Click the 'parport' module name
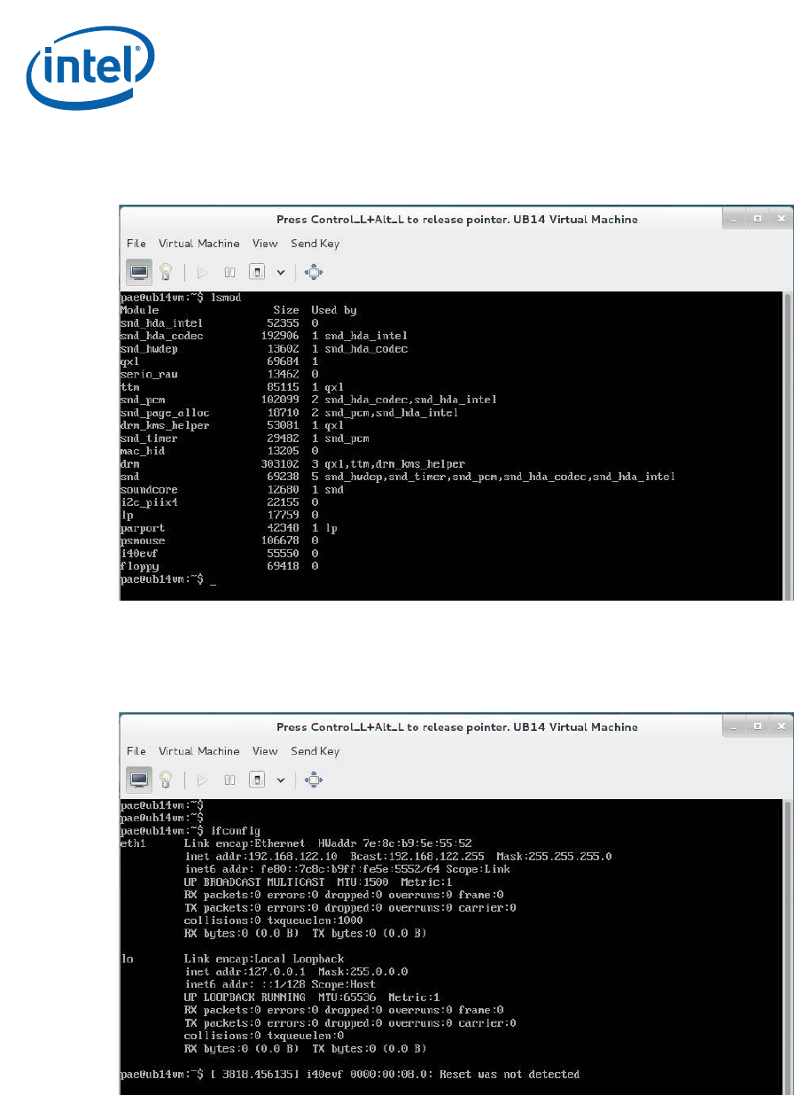Viewport: 794px width, 1095px height. (143, 528)
